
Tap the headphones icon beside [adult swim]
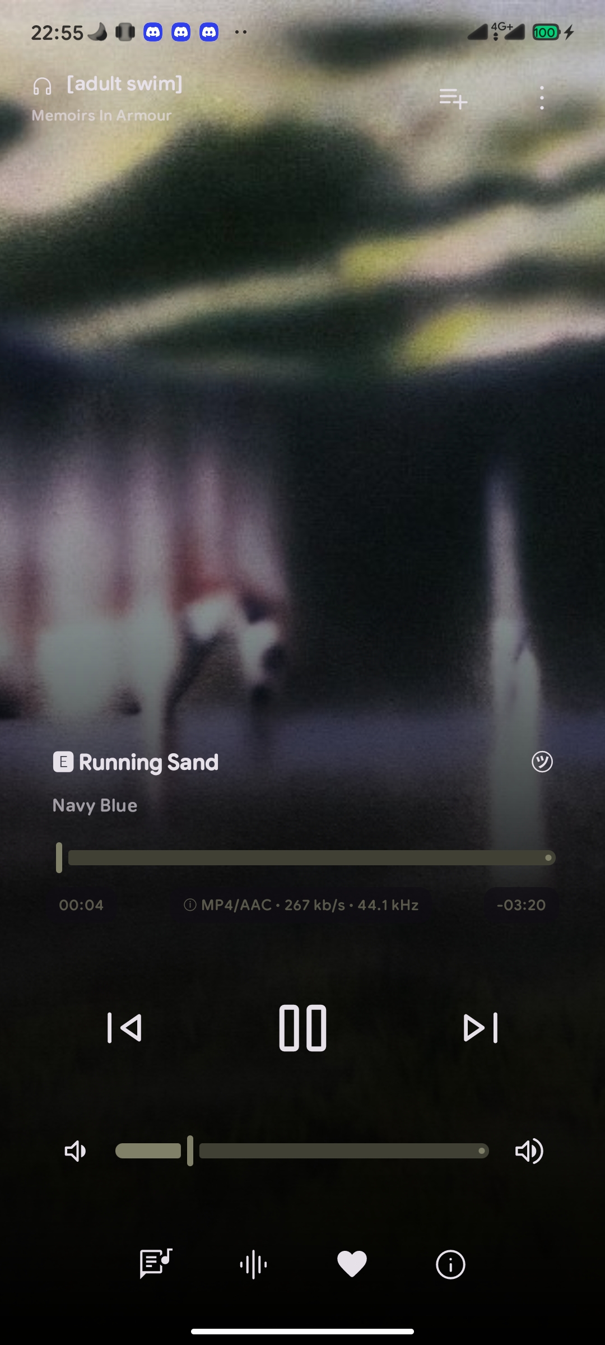coord(42,86)
